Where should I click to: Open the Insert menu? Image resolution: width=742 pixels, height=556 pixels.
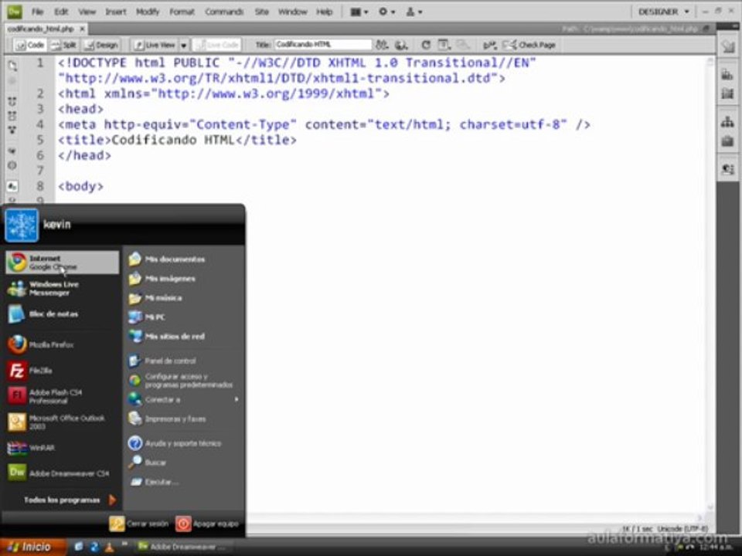coord(115,12)
